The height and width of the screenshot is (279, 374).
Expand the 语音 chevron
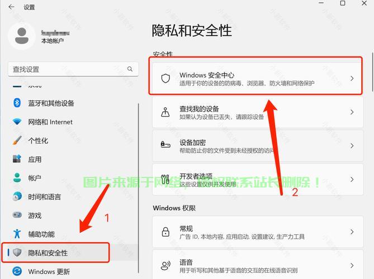(352, 266)
